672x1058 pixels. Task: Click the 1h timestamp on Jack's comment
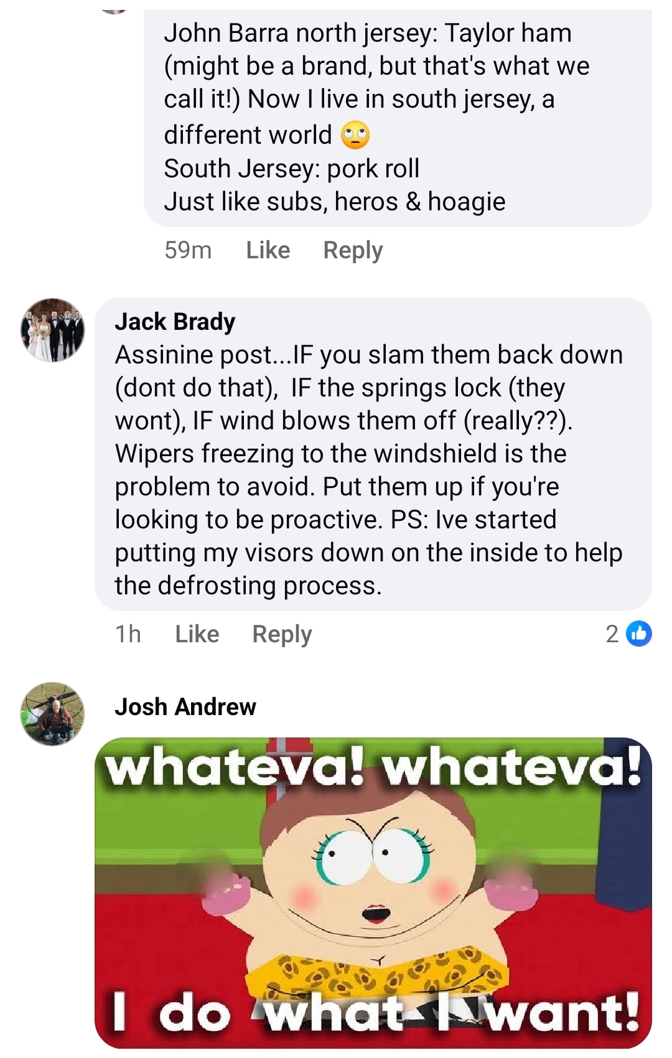click(128, 634)
